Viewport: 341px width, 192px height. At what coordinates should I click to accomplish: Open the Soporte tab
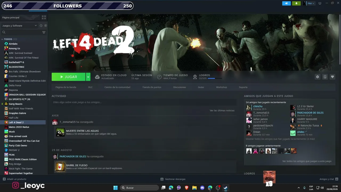pos(243,87)
